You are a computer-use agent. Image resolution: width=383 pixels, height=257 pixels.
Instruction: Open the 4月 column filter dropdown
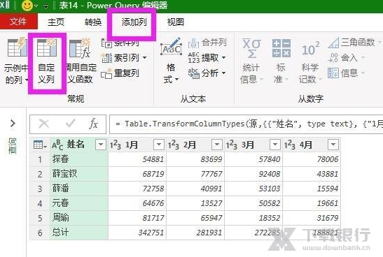pyautogui.click(x=333, y=145)
